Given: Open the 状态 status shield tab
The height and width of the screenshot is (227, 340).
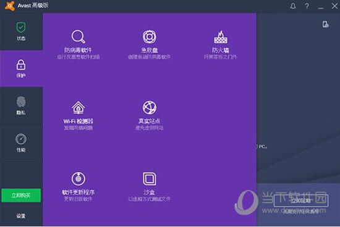Looking at the screenshot, I should [21, 31].
